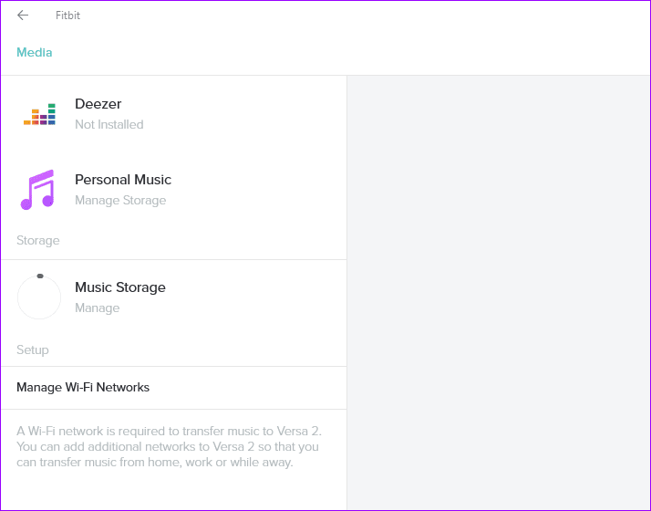Click the Setup section label

pyautogui.click(x=33, y=349)
